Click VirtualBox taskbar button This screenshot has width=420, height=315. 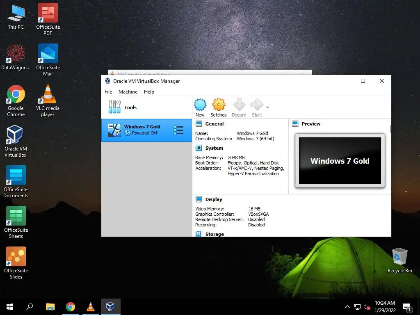click(110, 307)
